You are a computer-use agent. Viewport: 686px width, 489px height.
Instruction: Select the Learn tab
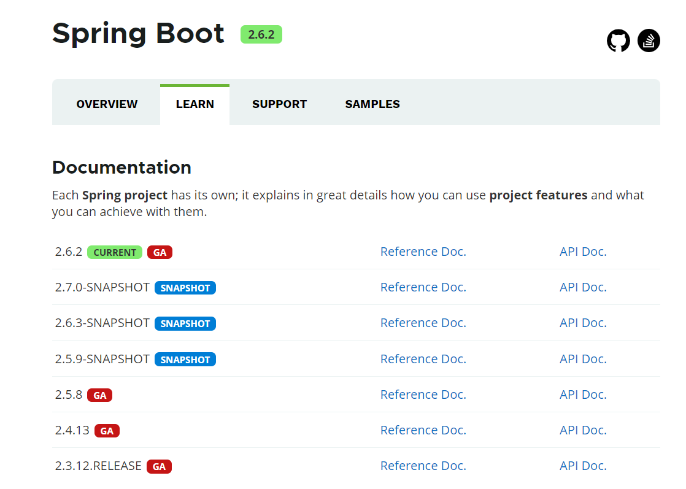(x=195, y=104)
